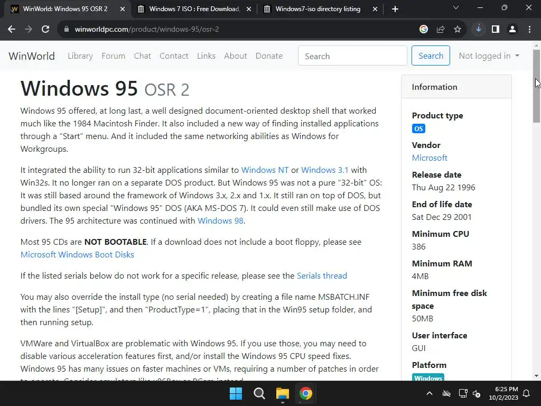Click the OS product type badge

click(418, 129)
